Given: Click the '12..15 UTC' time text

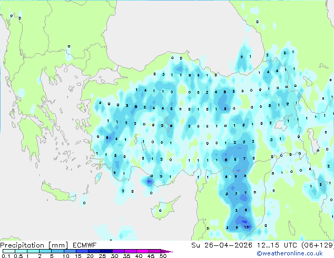Looking at the screenshot, I should [277, 245].
